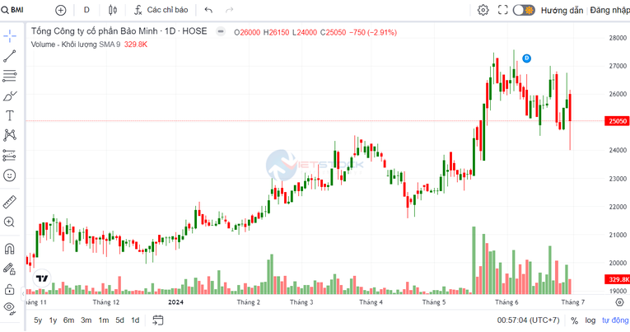
Task: Select the text annotation tool
Action: pos(10,116)
